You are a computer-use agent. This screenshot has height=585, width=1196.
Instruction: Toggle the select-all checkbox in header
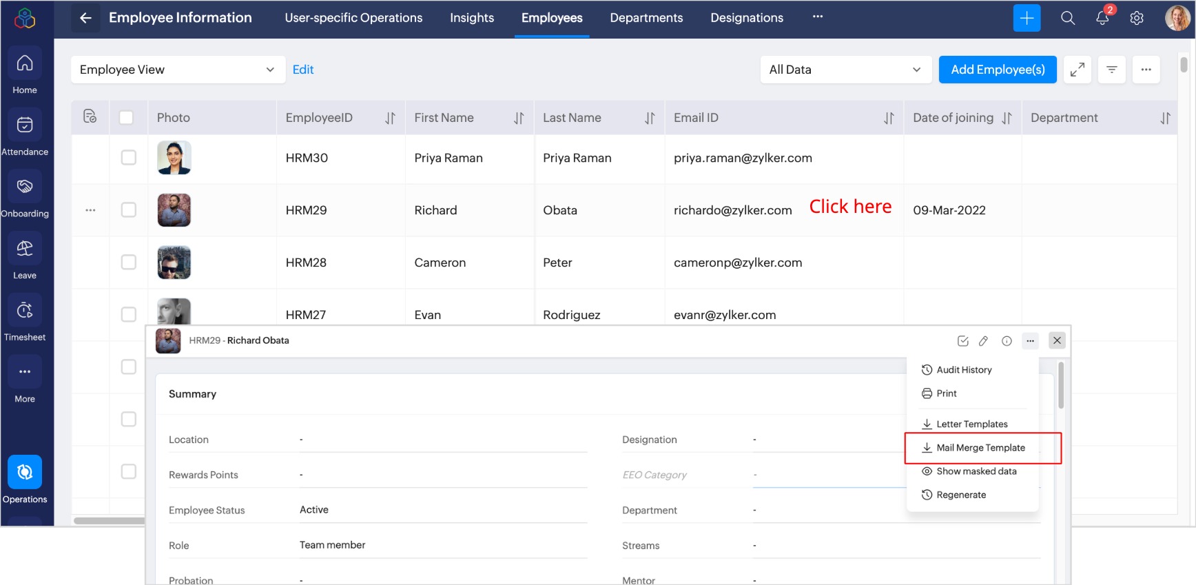coord(126,118)
